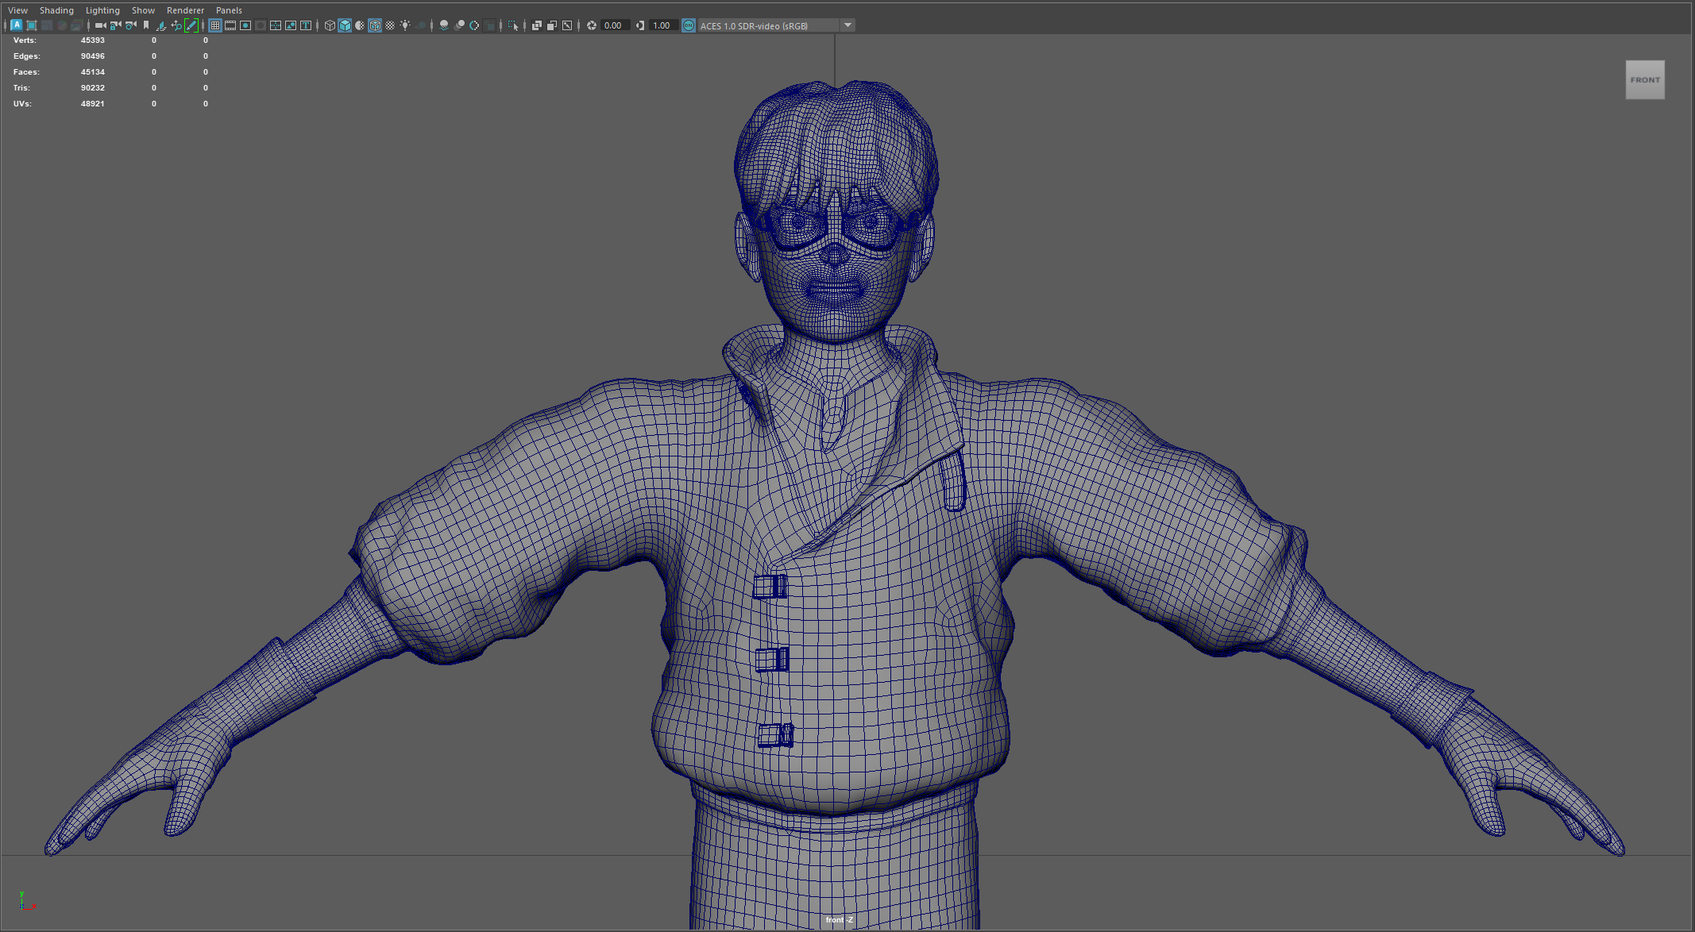Toggle the viewport Grid display
Image resolution: width=1695 pixels, height=932 pixels.
point(215,25)
